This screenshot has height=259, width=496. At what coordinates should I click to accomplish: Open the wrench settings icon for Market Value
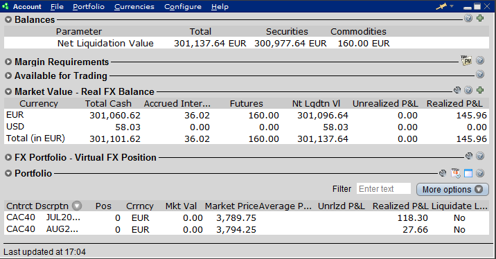coord(457,90)
